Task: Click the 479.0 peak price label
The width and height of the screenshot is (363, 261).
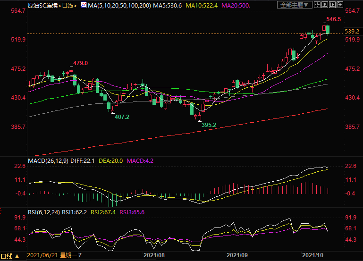Action: pos(80,63)
